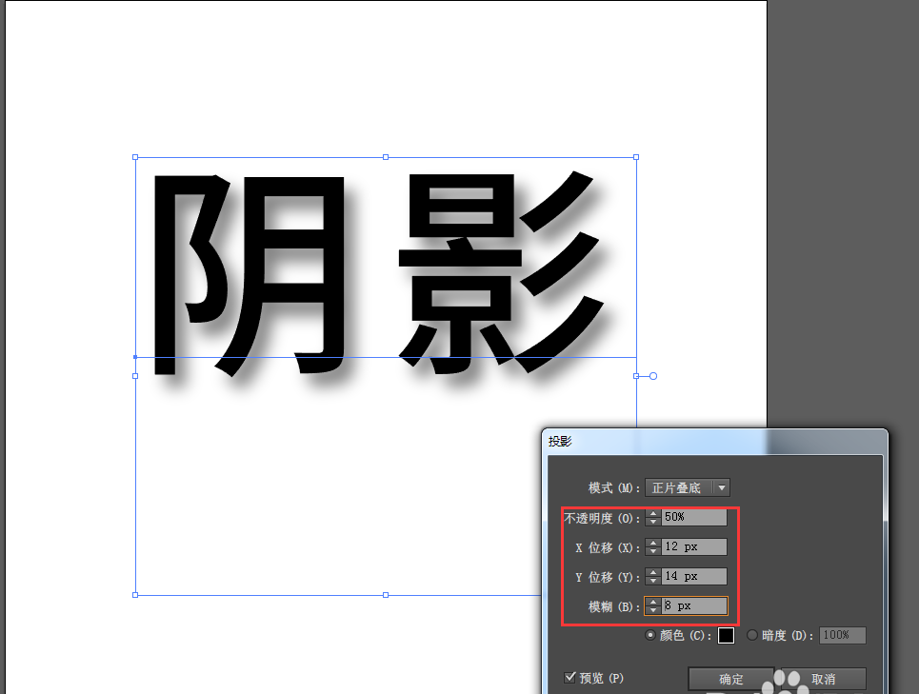Select the 颜色 (C) radio button

coord(650,635)
